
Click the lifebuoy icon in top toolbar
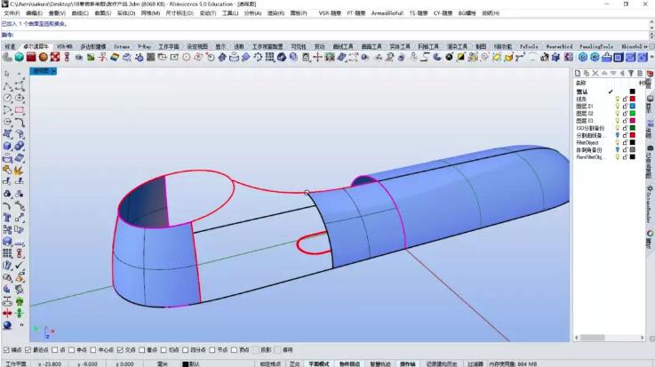pos(54,57)
